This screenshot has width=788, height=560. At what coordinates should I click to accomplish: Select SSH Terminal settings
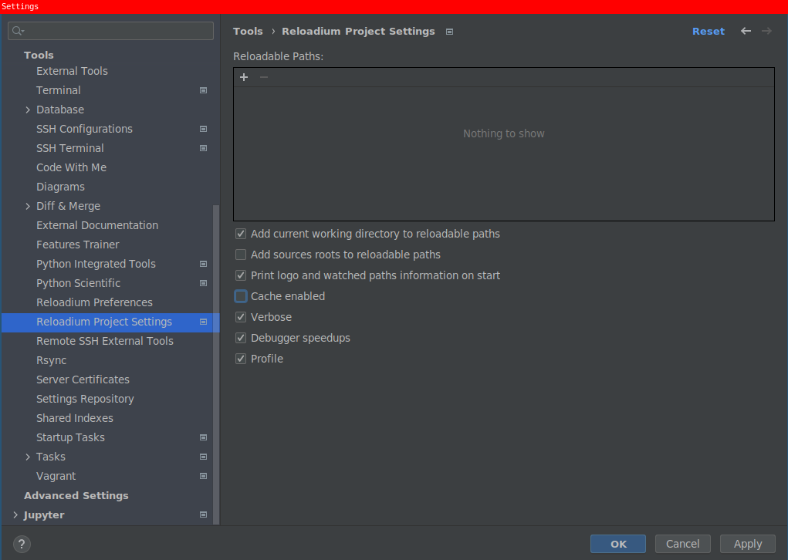70,148
